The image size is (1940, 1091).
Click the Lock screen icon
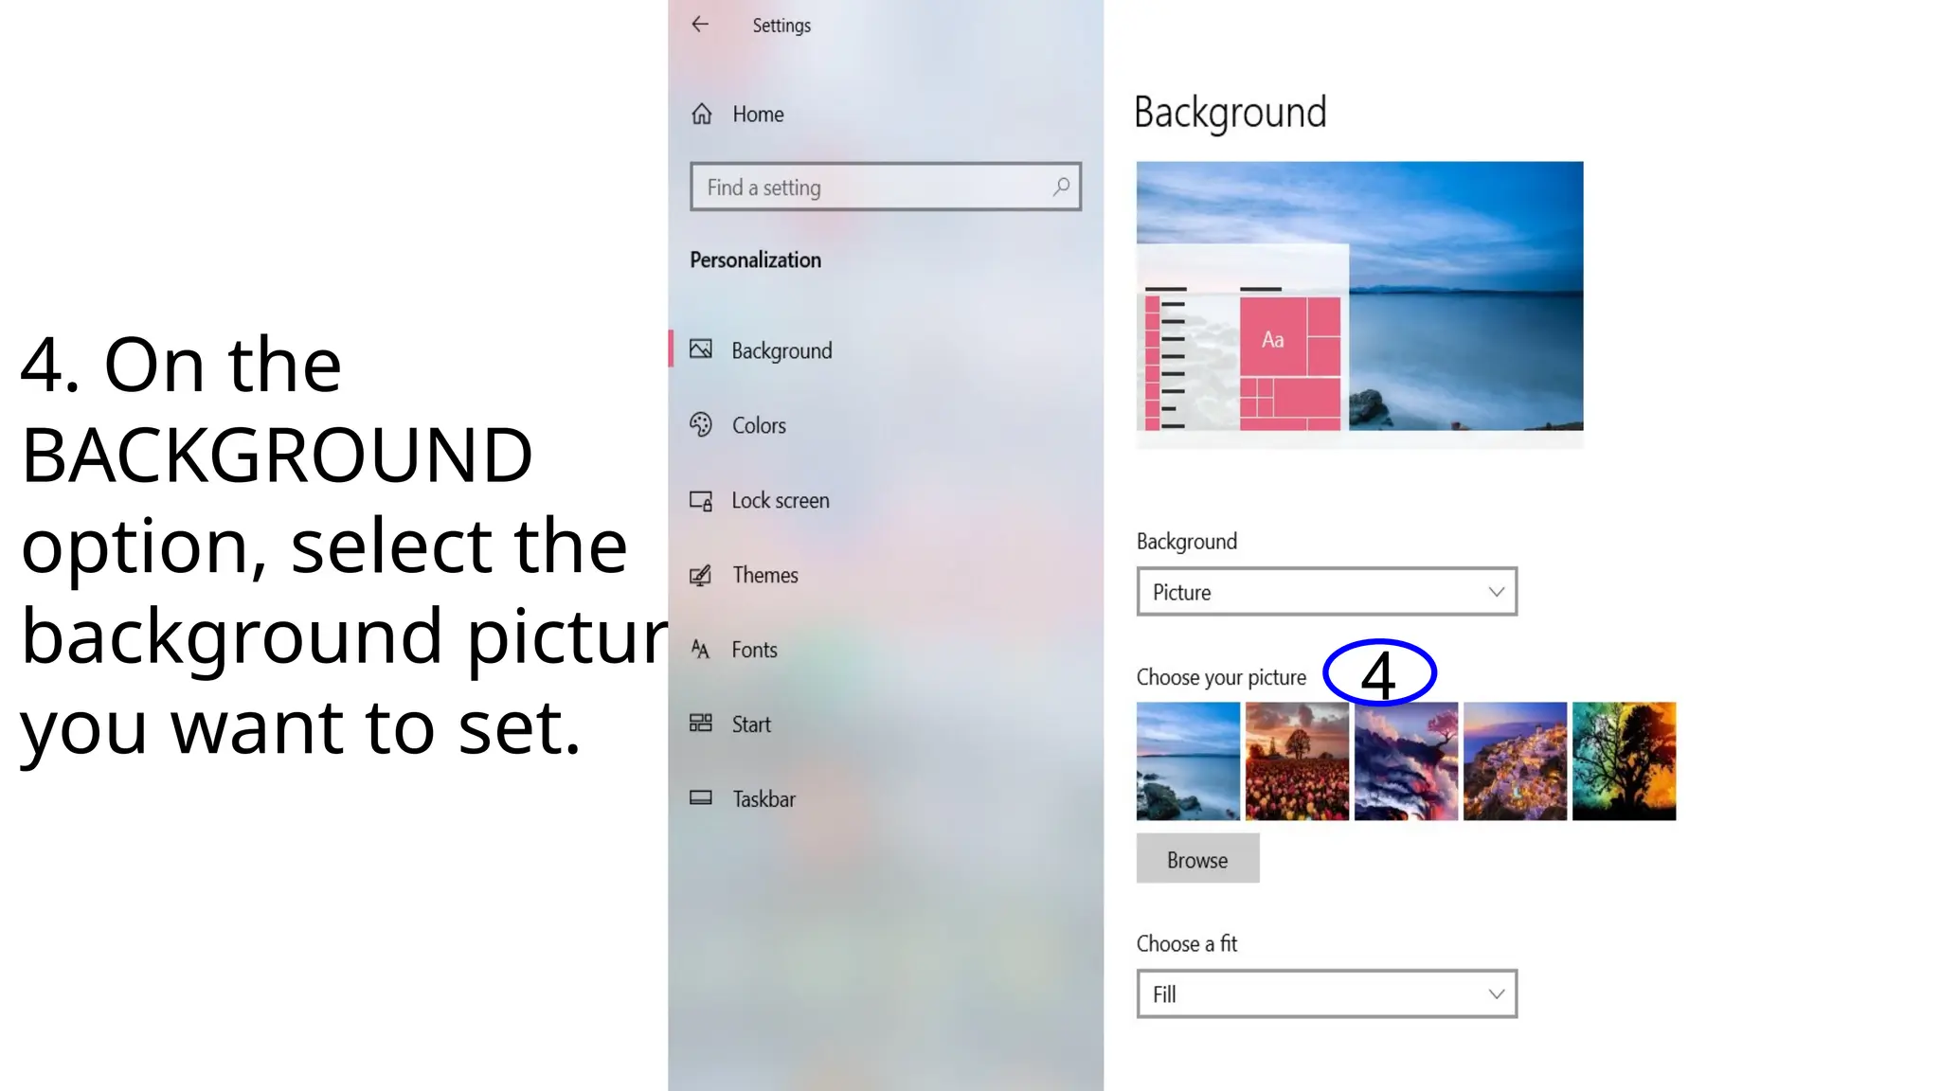pyautogui.click(x=701, y=500)
